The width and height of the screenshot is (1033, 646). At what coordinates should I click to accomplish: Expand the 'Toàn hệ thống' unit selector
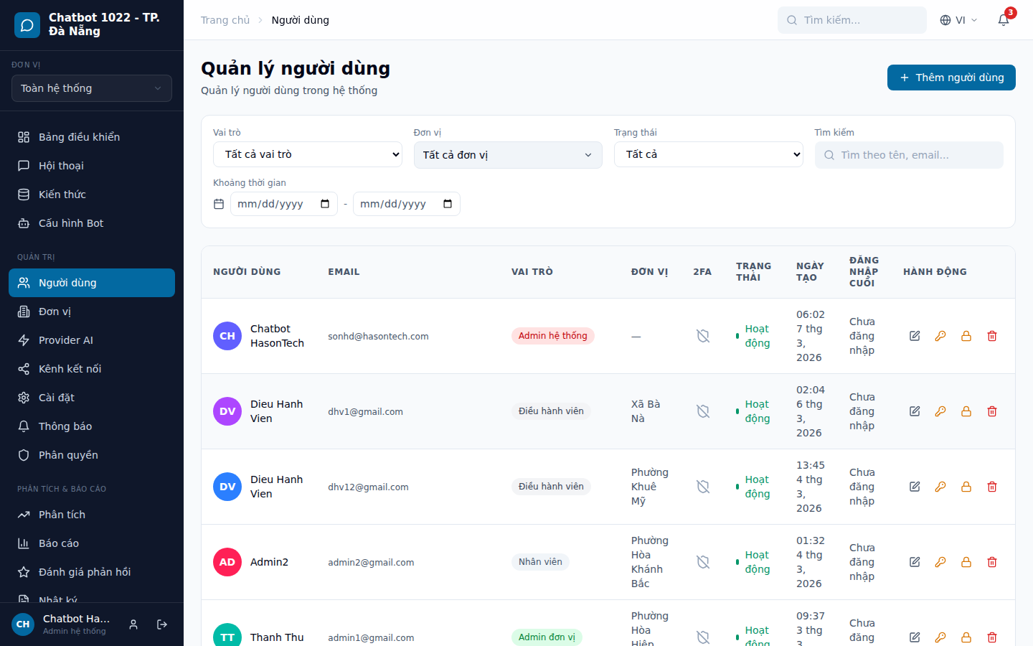(92, 88)
